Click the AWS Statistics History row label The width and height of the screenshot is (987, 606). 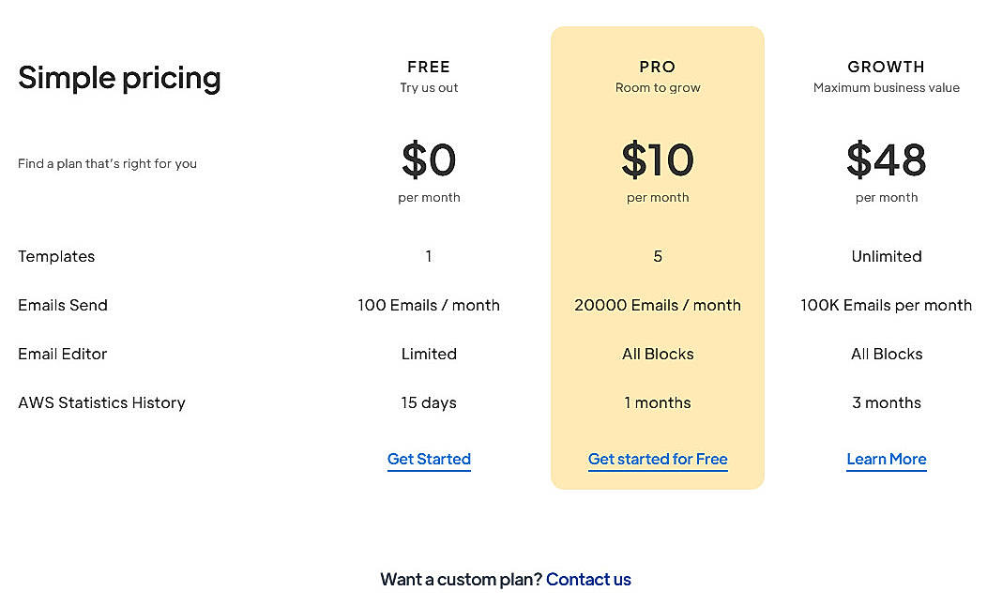tap(101, 402)
